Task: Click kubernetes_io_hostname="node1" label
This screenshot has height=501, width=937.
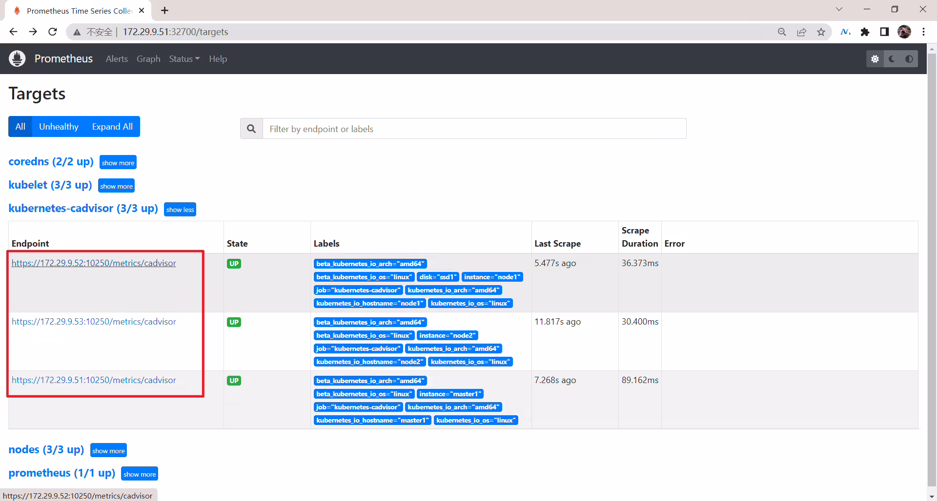Action: pyautogui.click(x=369, y=303)
